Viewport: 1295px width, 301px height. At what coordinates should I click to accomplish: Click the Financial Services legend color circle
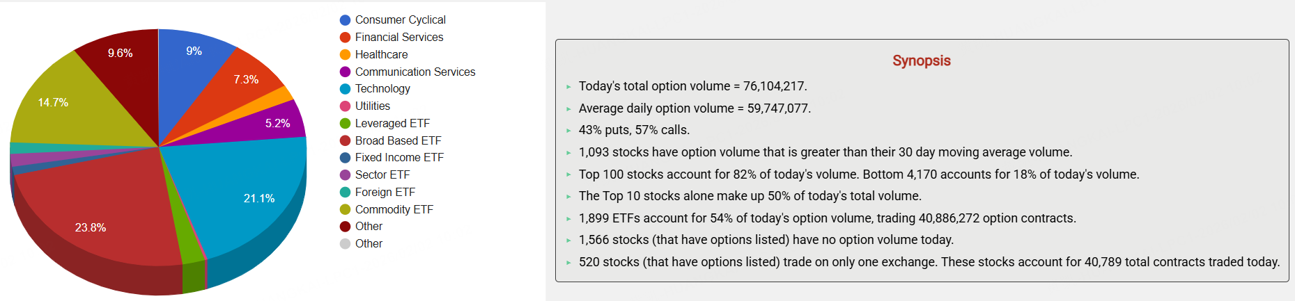(x=345, y=38)
